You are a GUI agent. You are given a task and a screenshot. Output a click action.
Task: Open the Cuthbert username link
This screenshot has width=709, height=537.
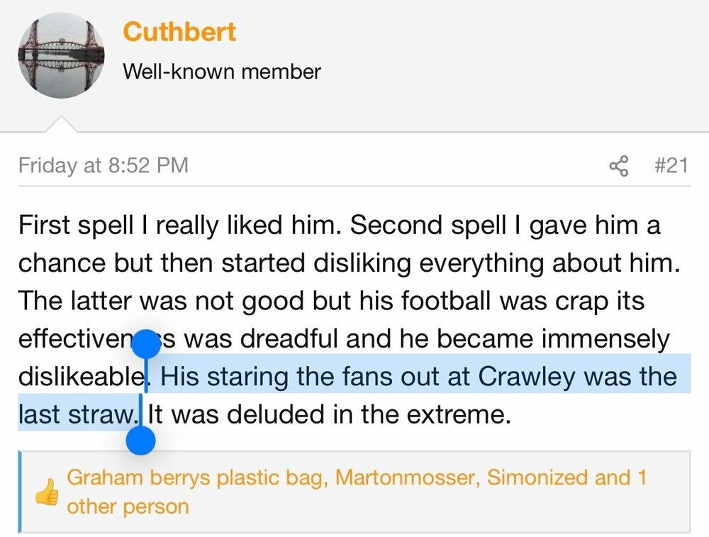point(179,32)
